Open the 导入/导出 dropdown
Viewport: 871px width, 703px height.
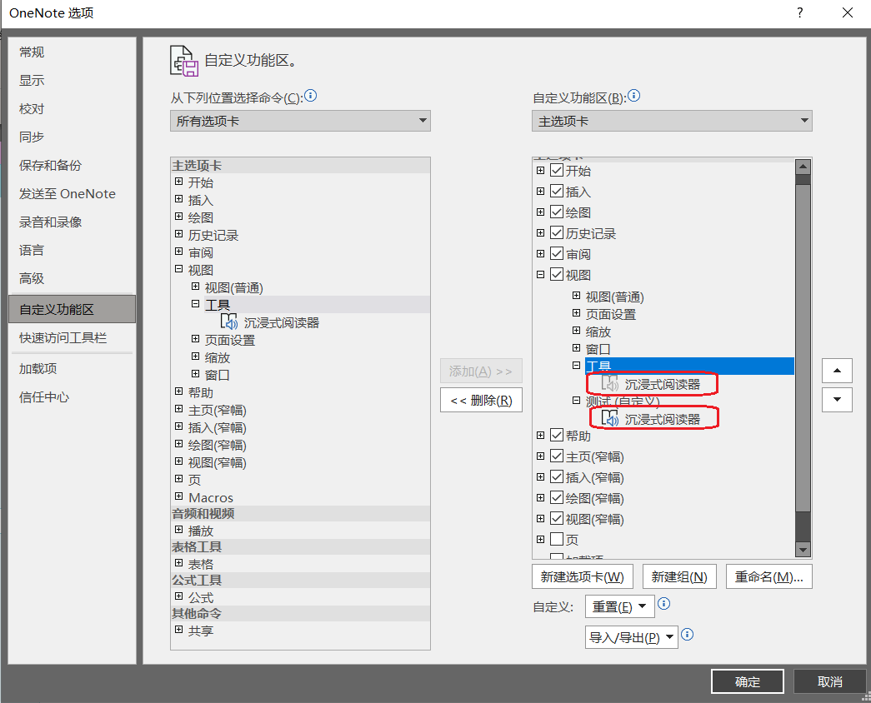coord(631,635)
